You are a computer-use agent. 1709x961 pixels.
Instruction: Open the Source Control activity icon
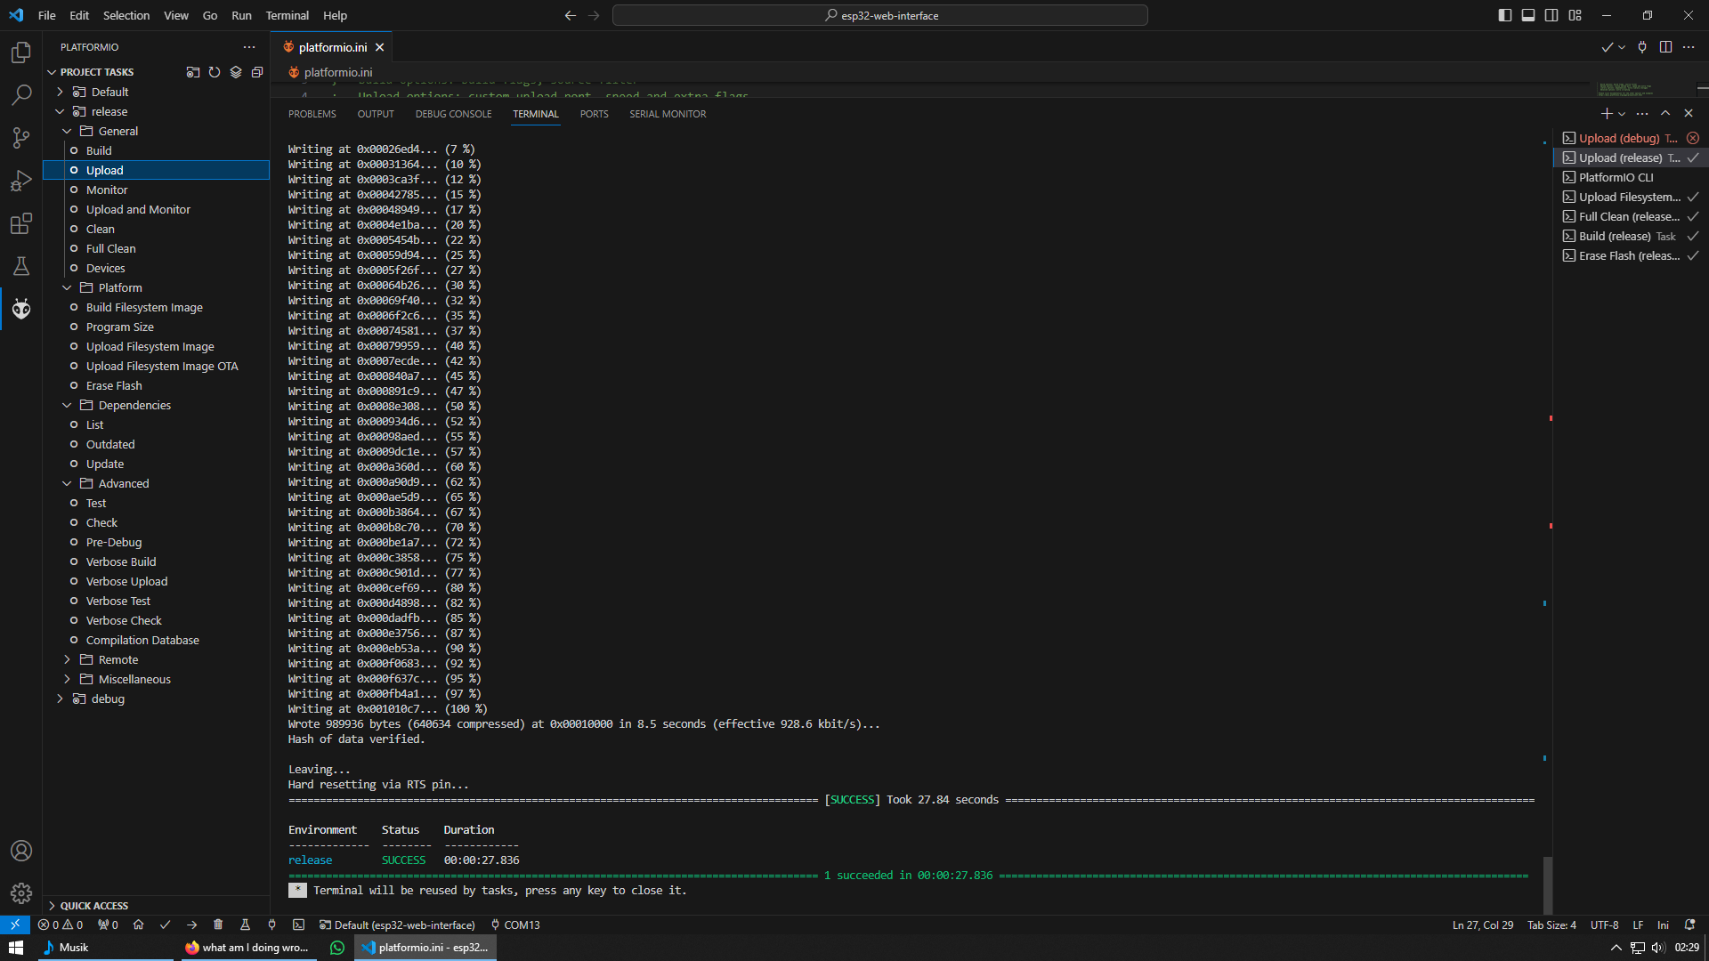click(21, 137)
